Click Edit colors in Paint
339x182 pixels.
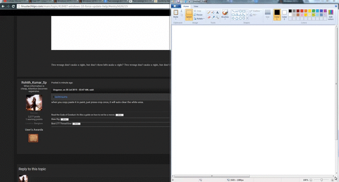[x=331, y=15]
